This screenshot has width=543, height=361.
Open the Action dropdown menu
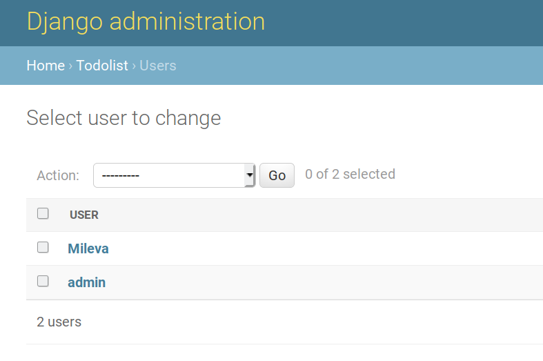(x=174, y=175)
